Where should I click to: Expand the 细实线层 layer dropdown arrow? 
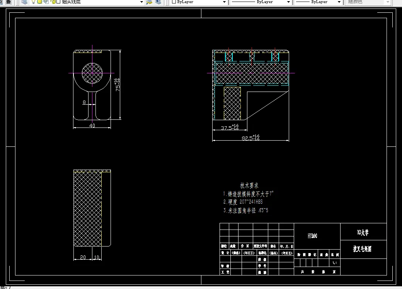(141, 2)
